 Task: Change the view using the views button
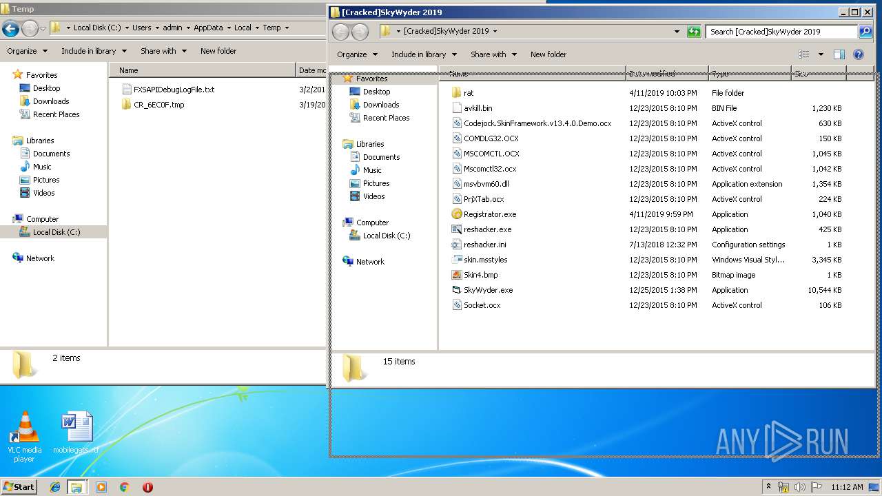click(x=804, y=54)
